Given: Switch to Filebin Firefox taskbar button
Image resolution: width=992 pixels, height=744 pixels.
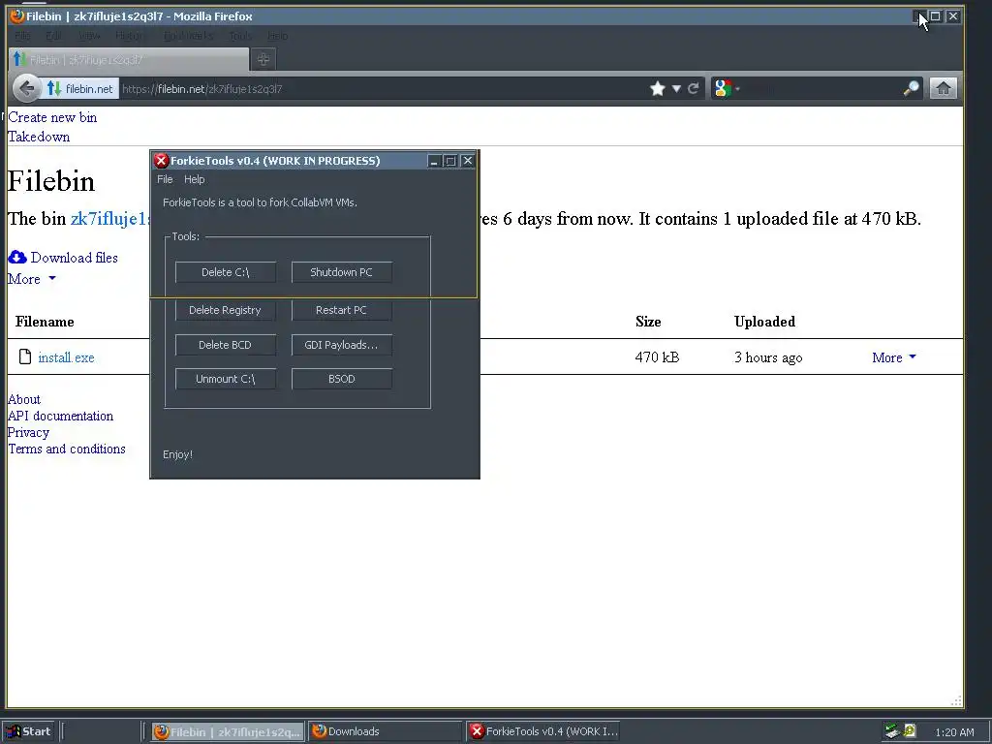Looking at the screenshot, I should point(228,731).
